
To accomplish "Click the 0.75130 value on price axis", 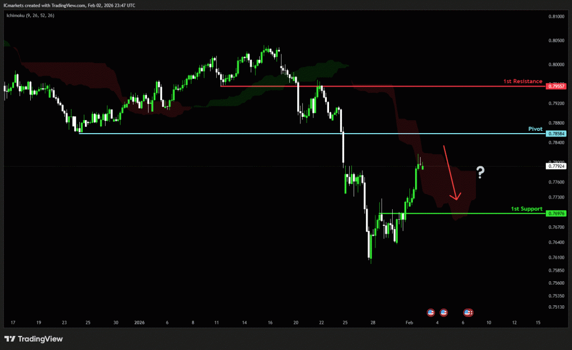I will pyautogui.click(x=556, y=307).
